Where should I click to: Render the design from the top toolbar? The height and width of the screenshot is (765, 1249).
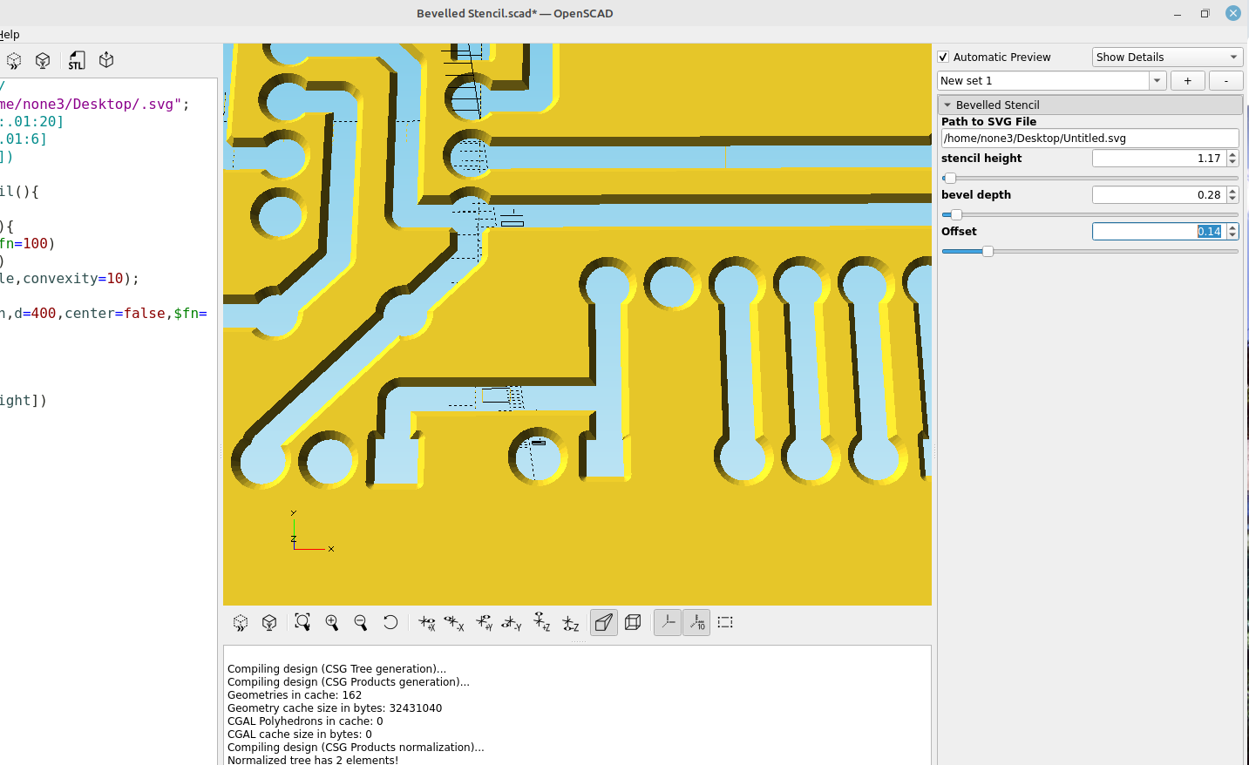pyautogui.click(x=43, y=59)
